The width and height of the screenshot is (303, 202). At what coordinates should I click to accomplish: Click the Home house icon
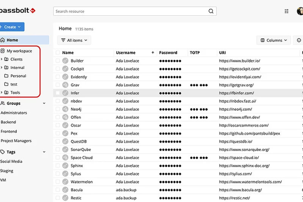coord(3,40)
